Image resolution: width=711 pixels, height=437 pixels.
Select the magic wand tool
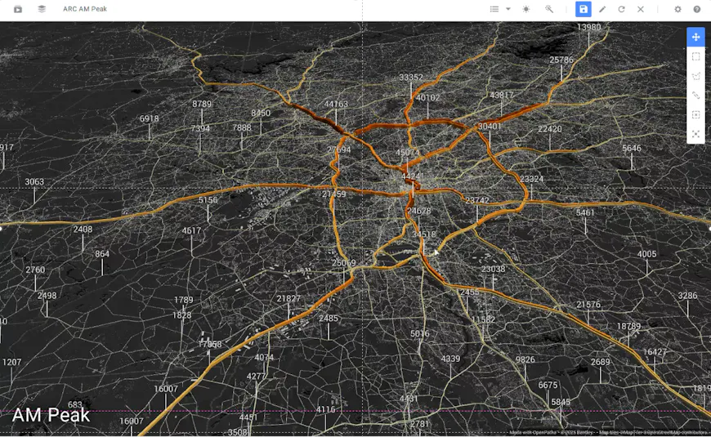(549, 9)
